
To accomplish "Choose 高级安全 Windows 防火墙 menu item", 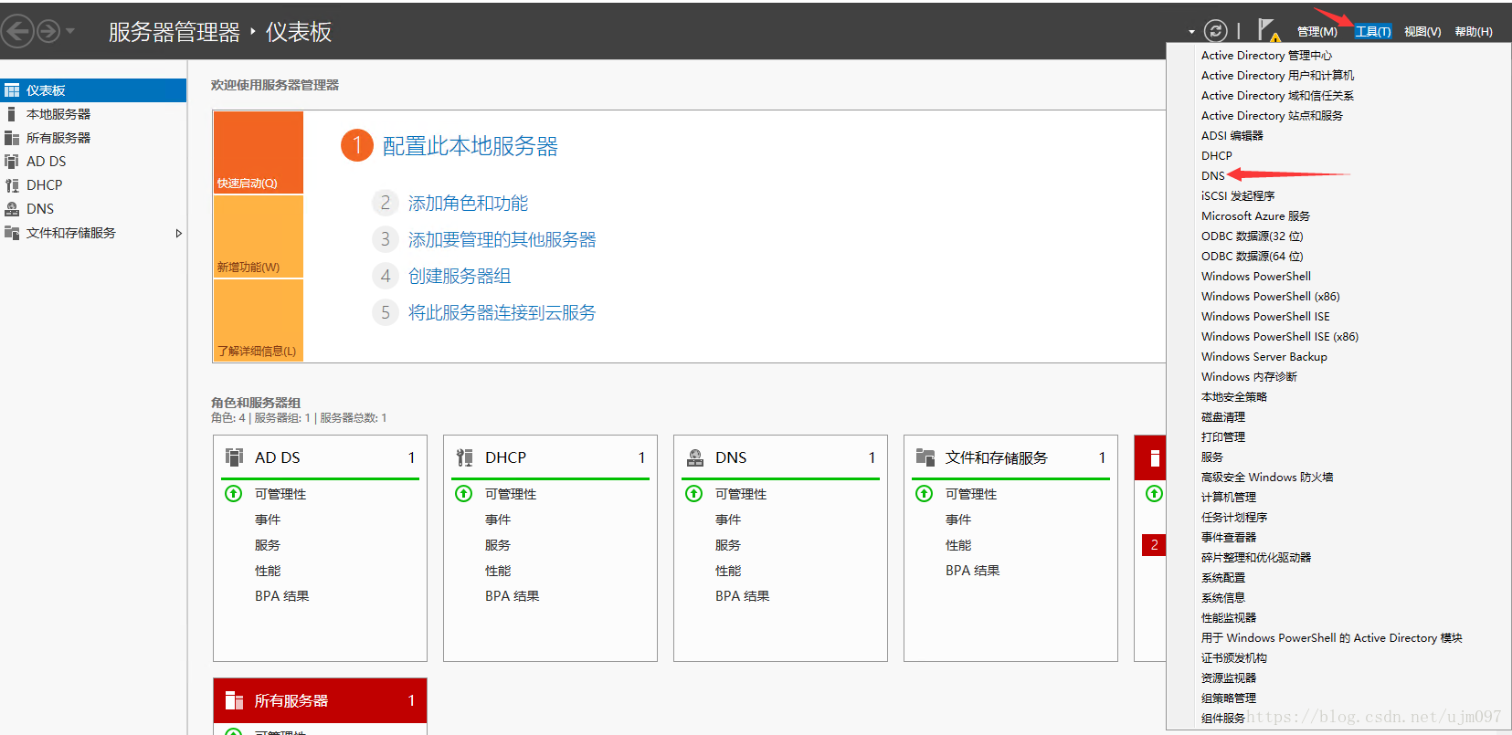I will (x=1266, y=478).
